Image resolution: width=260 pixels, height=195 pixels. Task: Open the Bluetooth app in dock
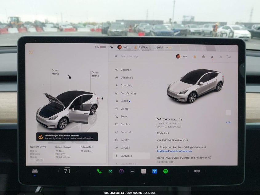point(154,171)
